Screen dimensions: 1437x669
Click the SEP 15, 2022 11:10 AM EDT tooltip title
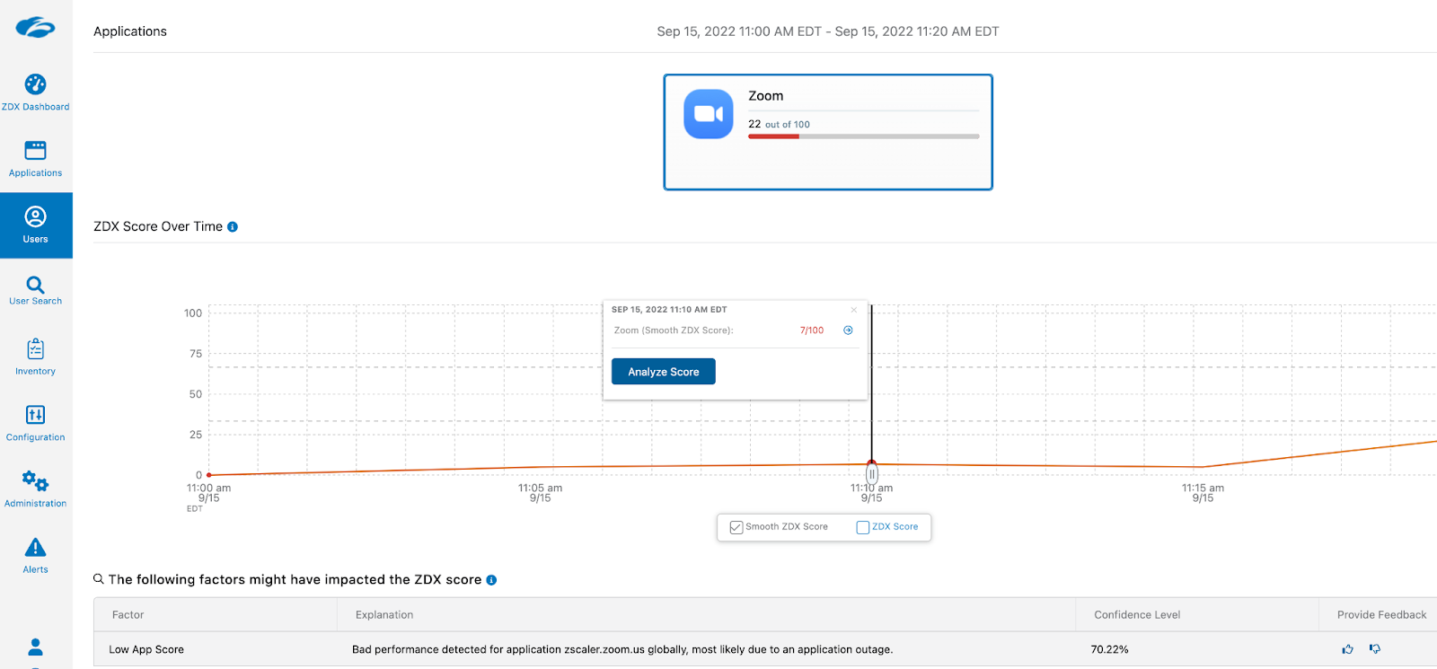click(669, 310)
